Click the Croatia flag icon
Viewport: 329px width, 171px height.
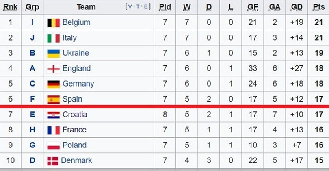pos(53,115)
